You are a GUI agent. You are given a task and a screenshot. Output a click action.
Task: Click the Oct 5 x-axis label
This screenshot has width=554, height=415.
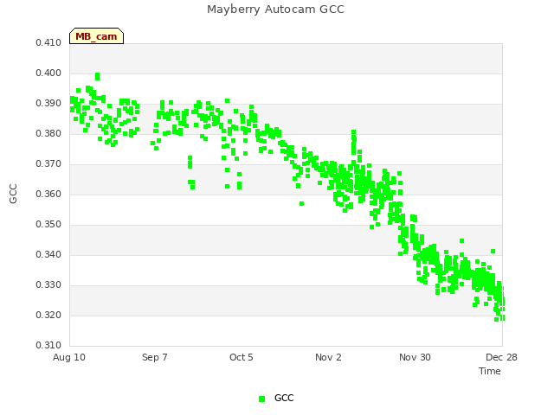point(242,357)
